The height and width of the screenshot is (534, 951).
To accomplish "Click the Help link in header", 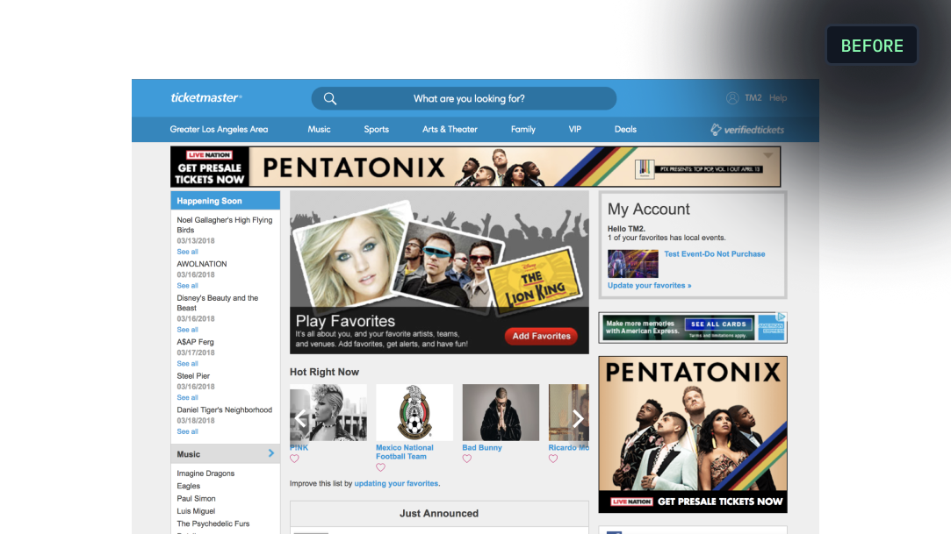I will pos(778,98).
